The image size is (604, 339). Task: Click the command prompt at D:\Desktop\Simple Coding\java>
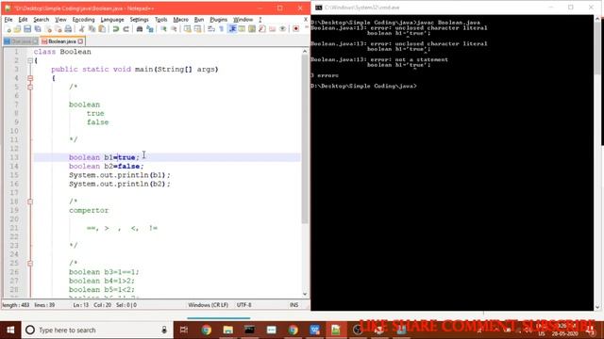(363, 86)
